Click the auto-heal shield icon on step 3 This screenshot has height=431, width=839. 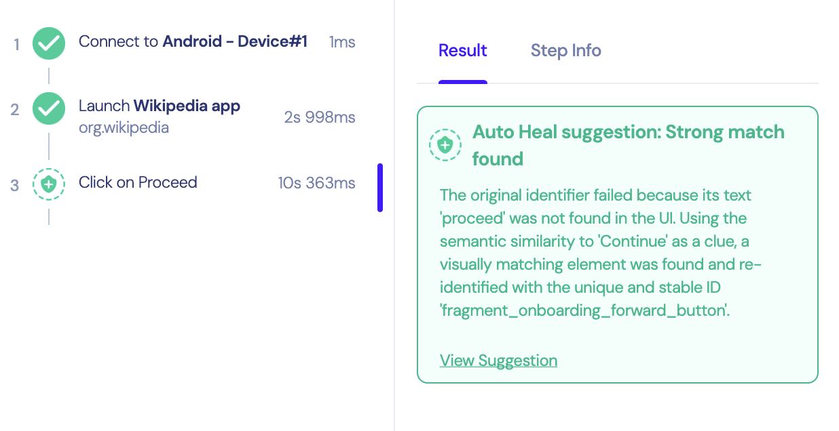click(49, 183)
